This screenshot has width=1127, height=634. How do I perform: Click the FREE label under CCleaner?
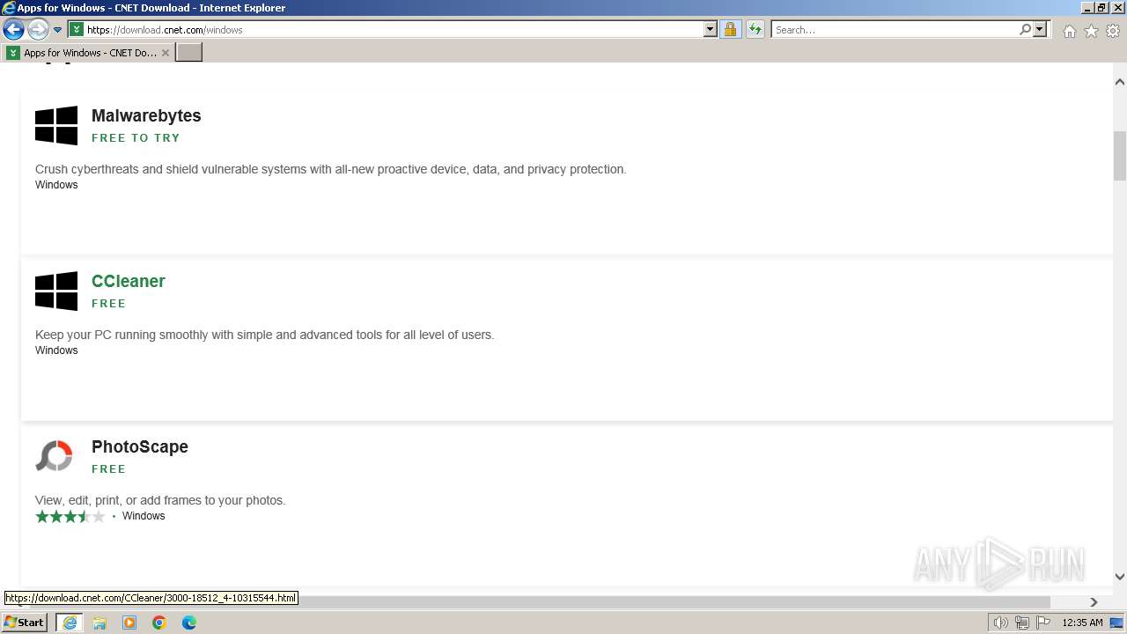[109, 303]
